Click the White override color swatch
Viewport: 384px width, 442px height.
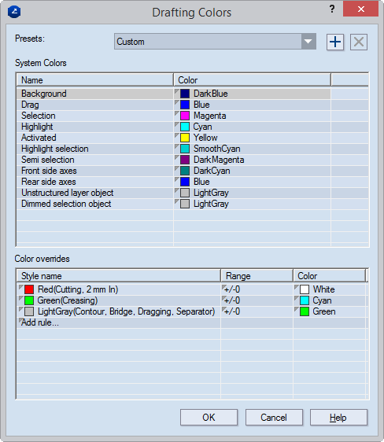305,289
